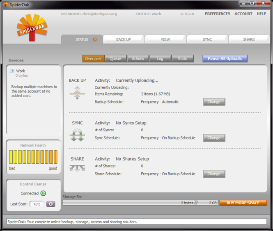Select the Actions sub-tab
The image size is (273, 231).
pos(138,59)
